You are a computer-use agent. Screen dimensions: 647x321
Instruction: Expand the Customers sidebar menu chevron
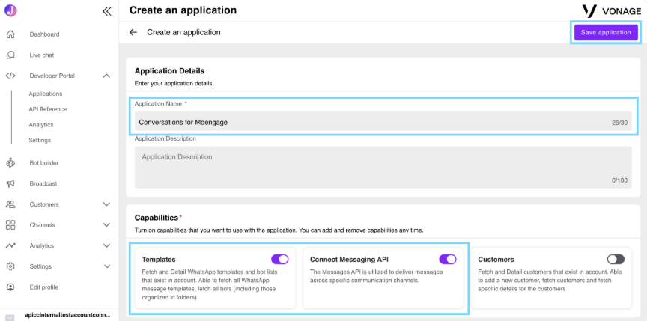coord(106,204)
